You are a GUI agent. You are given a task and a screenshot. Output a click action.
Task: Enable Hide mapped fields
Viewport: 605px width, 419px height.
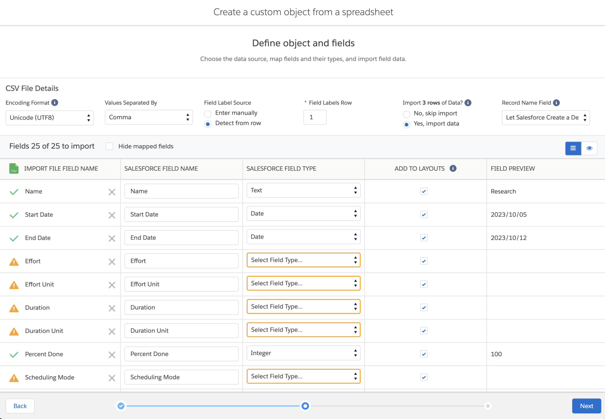click(x=109, y=146)
